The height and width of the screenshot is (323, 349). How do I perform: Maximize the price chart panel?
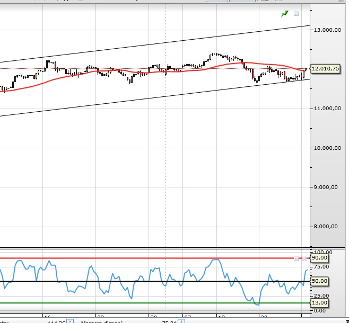(x=296, y=14)
